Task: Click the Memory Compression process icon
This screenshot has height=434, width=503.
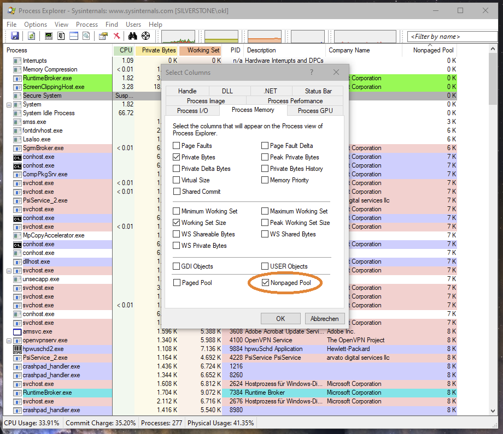Action: click(x=17, y=69)
